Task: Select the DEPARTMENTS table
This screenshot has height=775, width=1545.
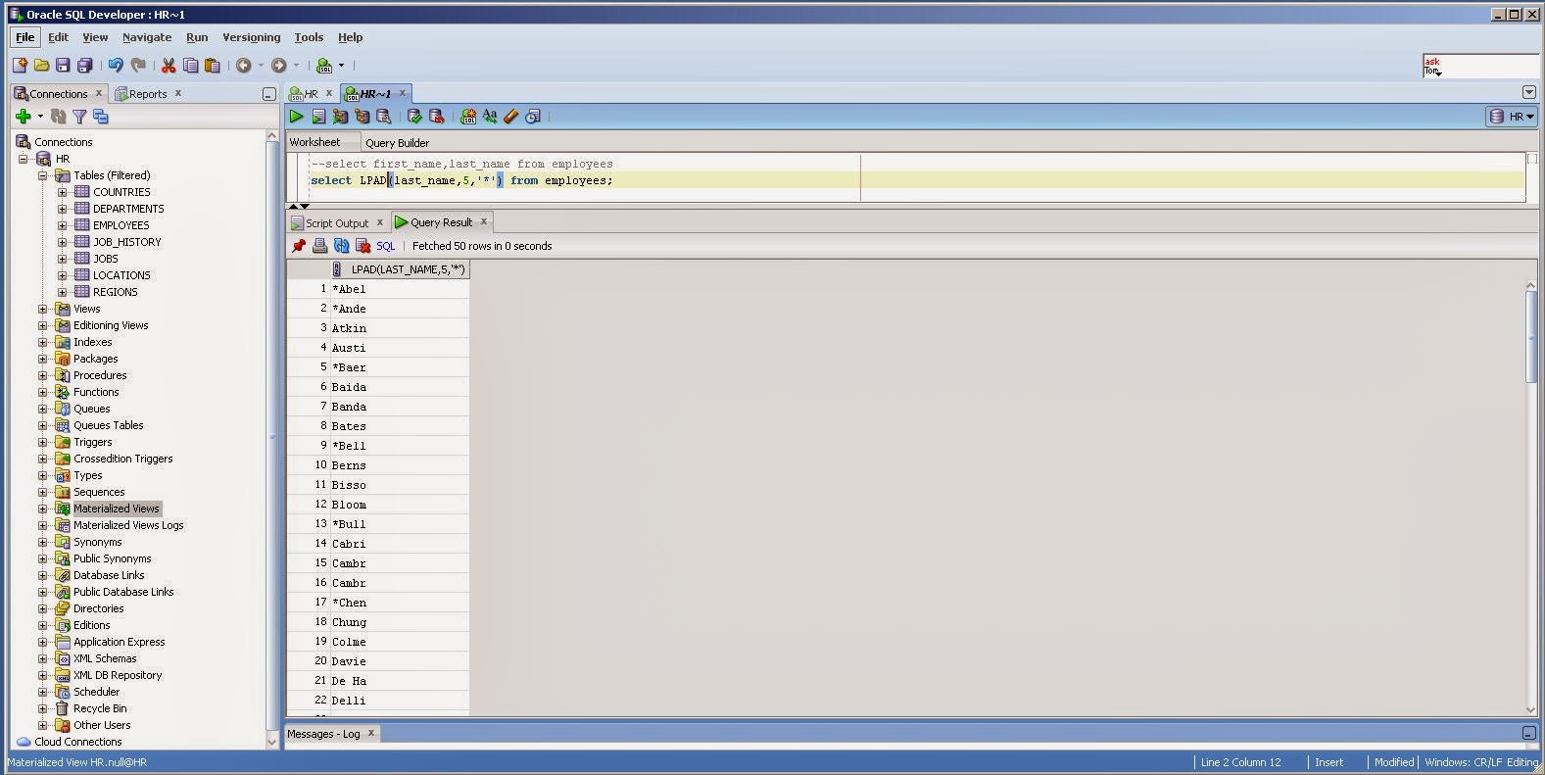Action: coord(128,209)
